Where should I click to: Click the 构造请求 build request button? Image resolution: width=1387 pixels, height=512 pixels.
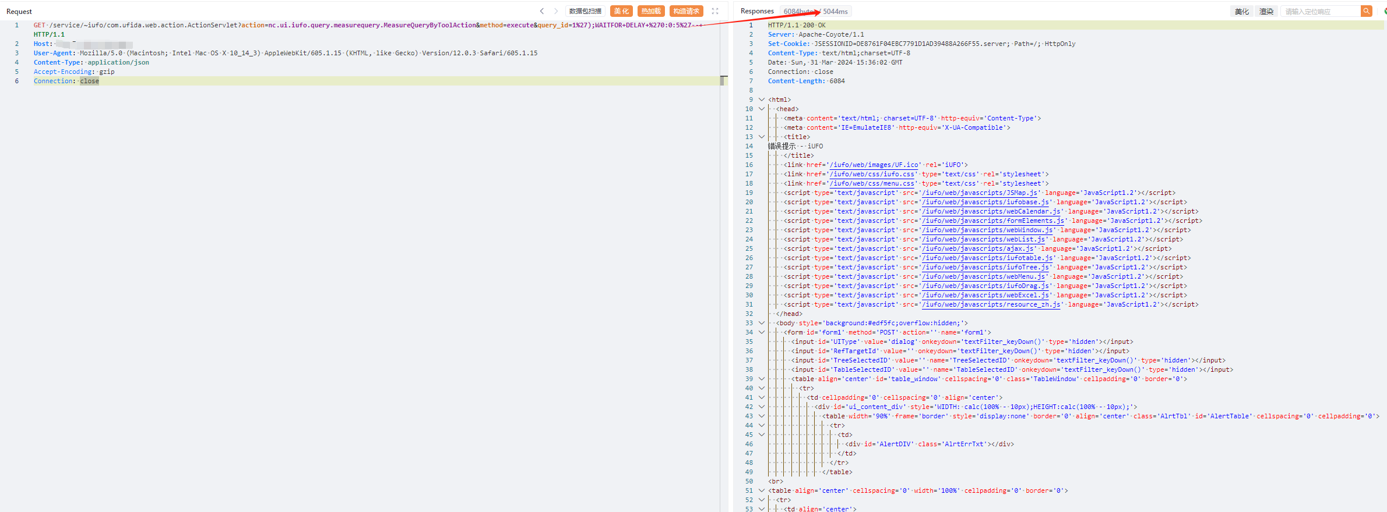(x=687, y=11)
